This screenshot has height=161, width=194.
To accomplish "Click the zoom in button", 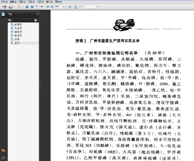I will pos(52,6).
